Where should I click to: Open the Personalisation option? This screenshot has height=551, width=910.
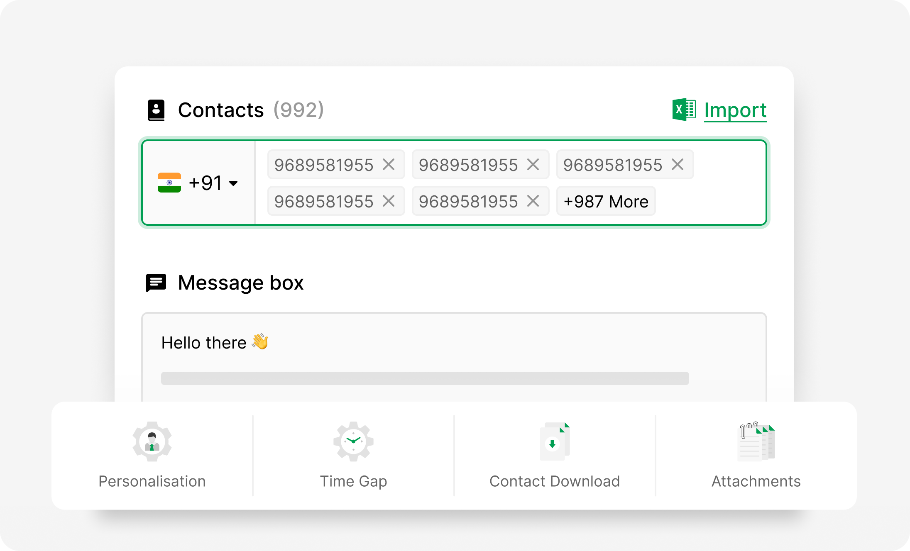point(152,481)
